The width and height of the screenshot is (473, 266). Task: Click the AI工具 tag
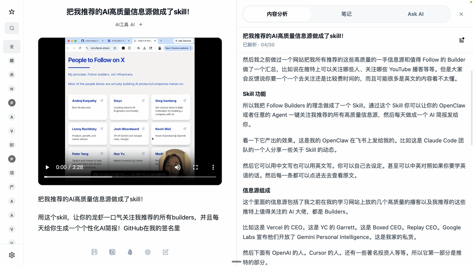point(122,25)
